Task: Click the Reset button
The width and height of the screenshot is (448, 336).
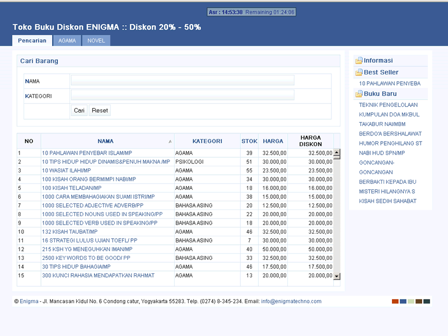Action: pyautogui.click(x=100, y=110)
